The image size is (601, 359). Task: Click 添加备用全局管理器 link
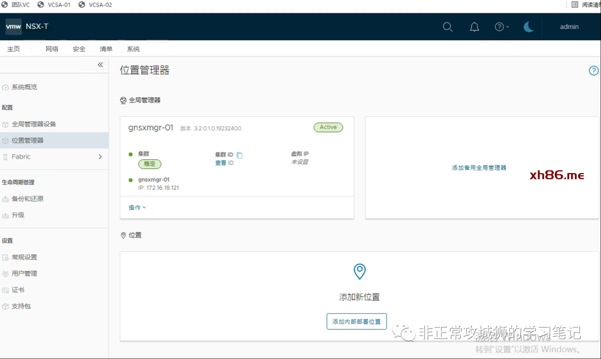coord(479,168)
